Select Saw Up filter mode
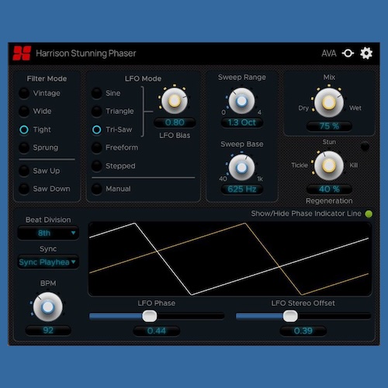This screenshot has height=388, width=388. 24,171
